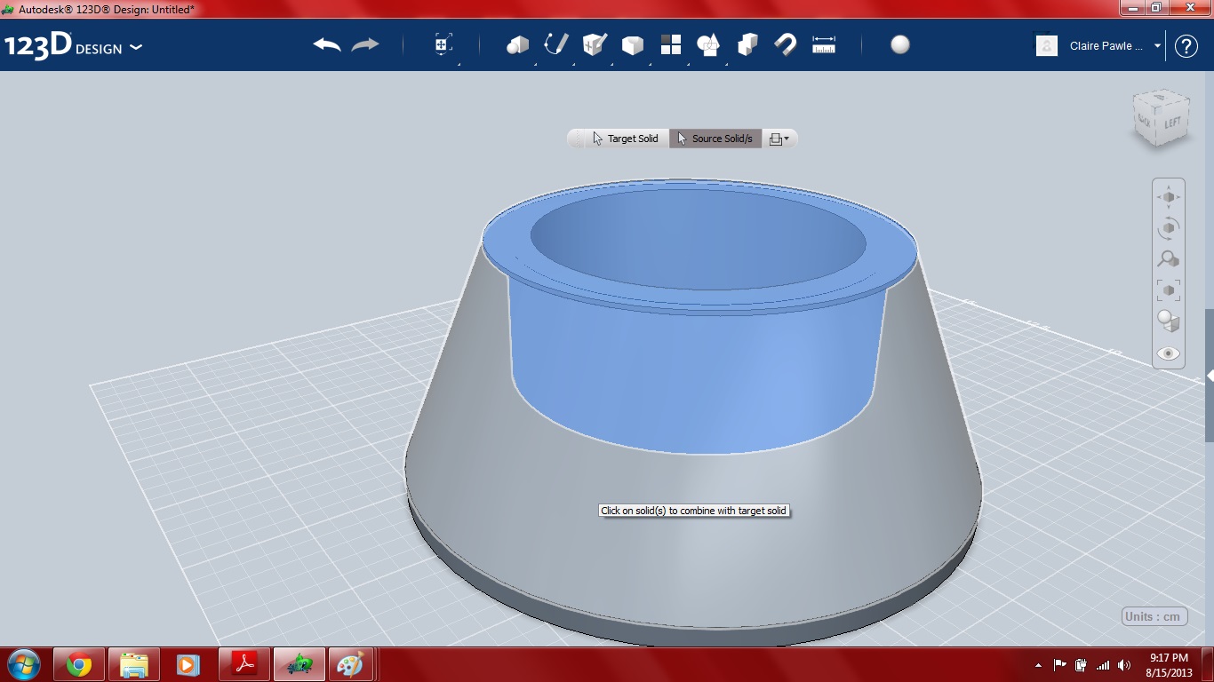This screenshot has width=1214, height=682.
Task: Click the Action Center flag icon
Action: point(1059,665)
